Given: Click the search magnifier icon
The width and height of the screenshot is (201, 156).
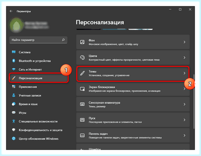Looking at the screenshot, I should pyautogui.click(x=63, y=40).
